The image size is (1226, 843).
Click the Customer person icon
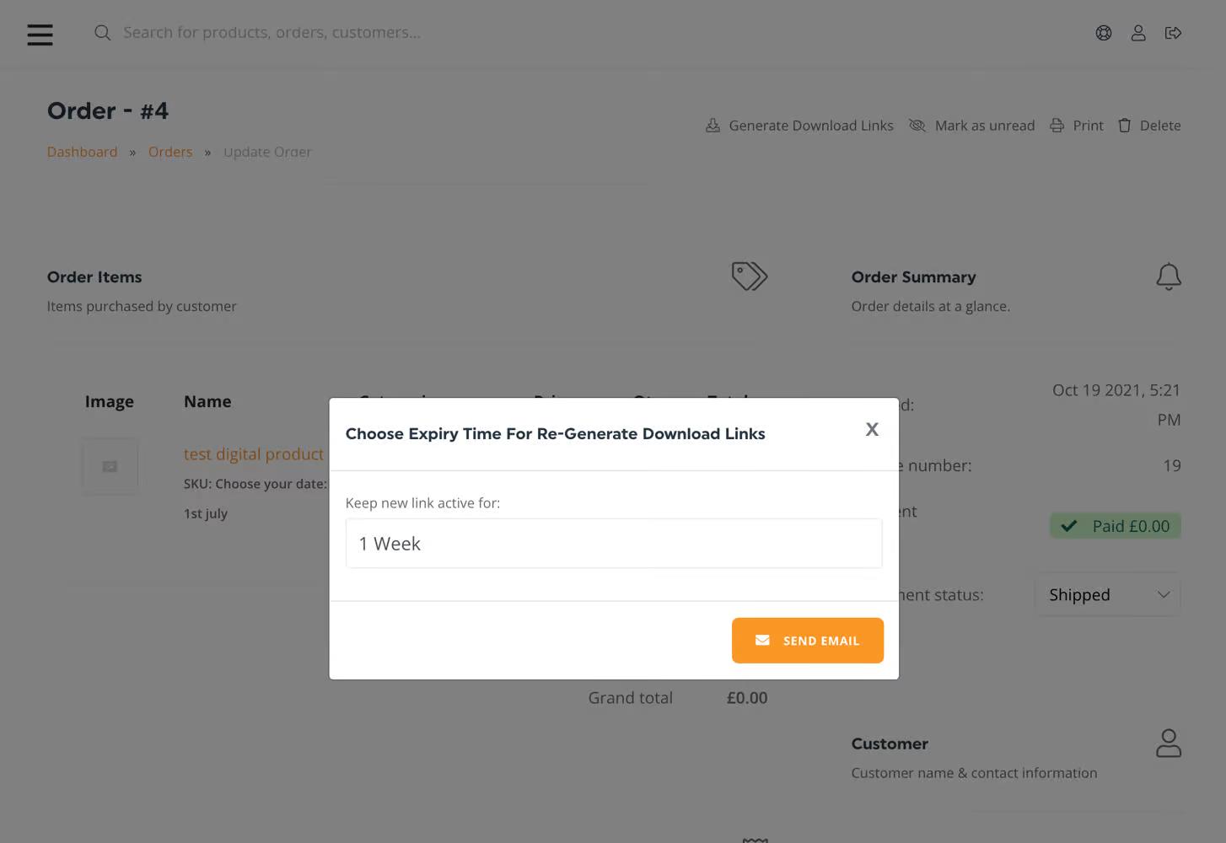pyautogui.click(x=1168, y=744)
